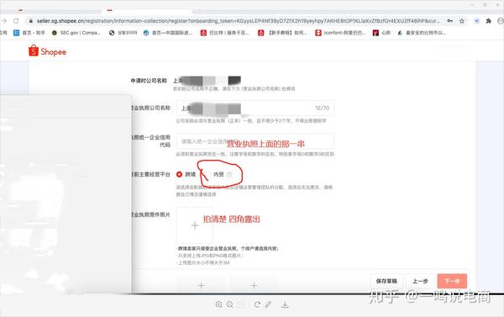Click the 申请时公司名称 label
Screen dimensions: 504x317
149,81
